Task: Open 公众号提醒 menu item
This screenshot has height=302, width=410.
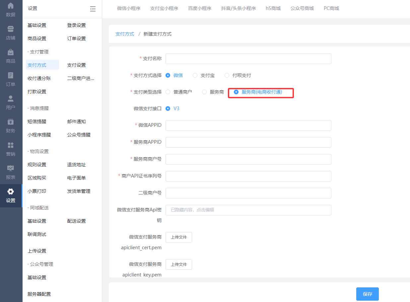Action: (x=79, y=135)
